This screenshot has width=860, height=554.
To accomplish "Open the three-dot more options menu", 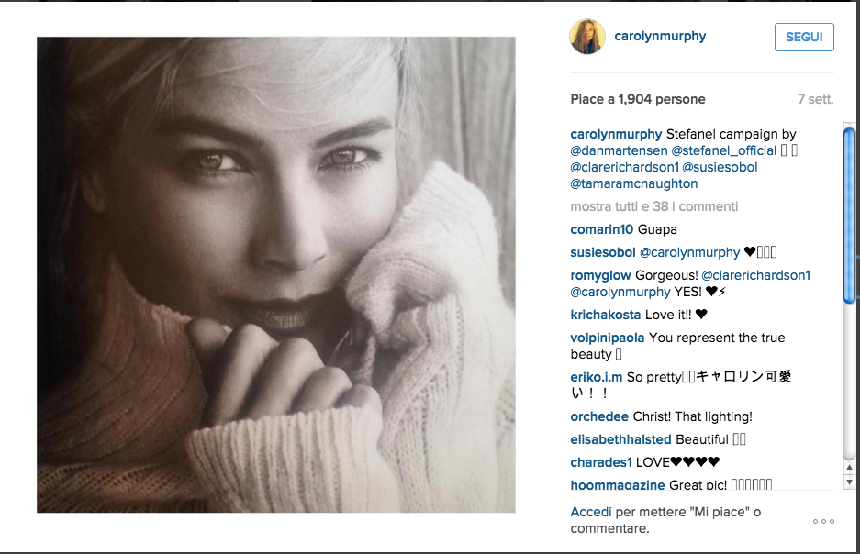I will pos(823,521).
